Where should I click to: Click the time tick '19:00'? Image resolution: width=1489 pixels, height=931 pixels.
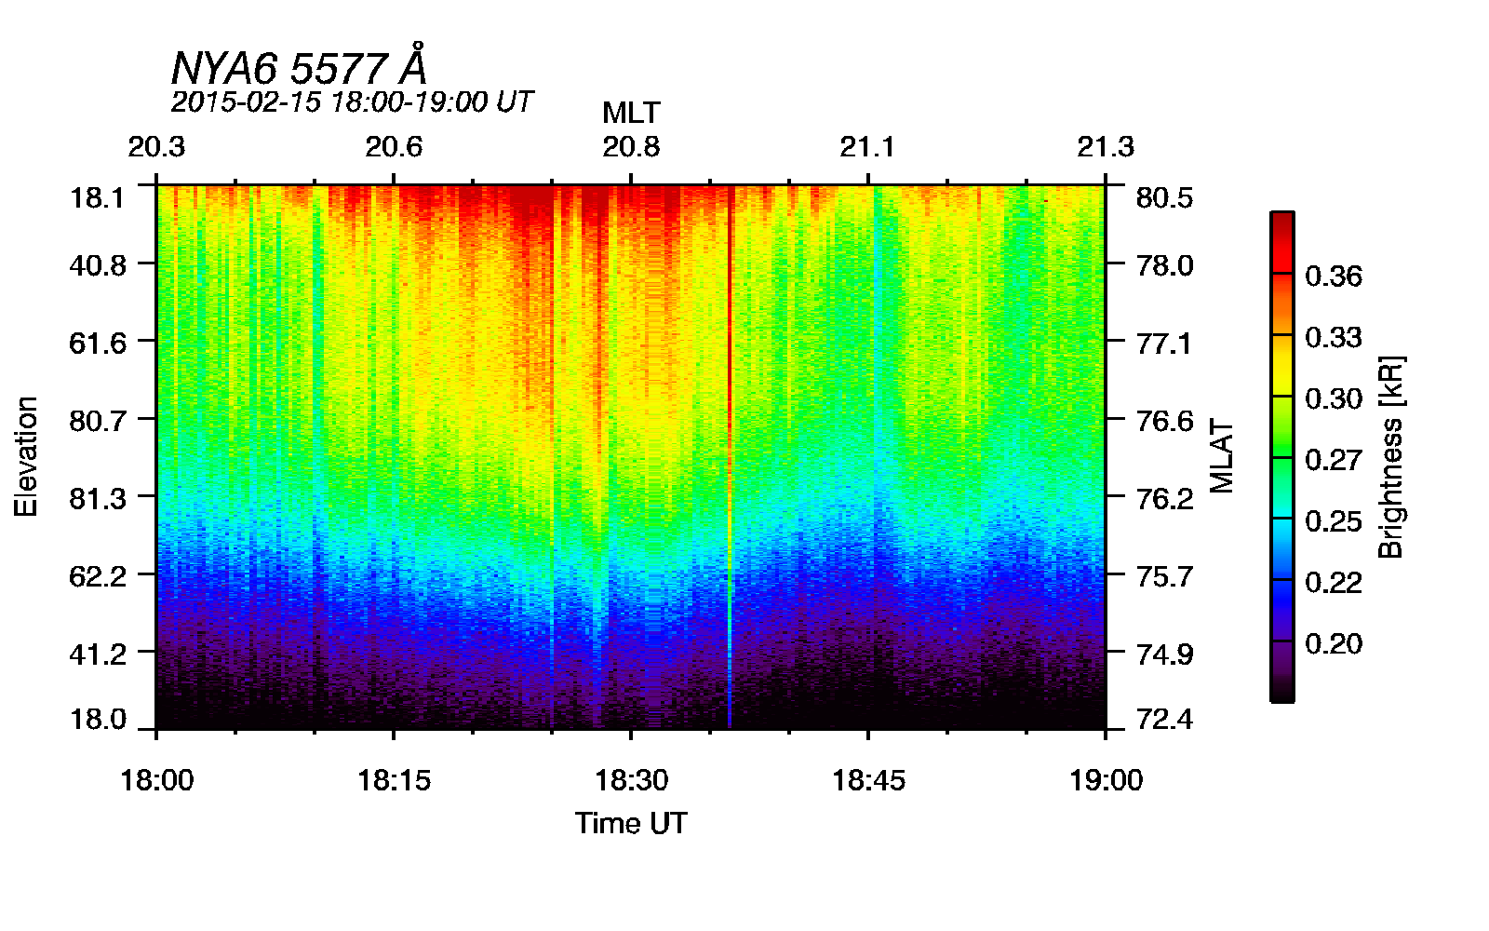(x=1106, y=780)
